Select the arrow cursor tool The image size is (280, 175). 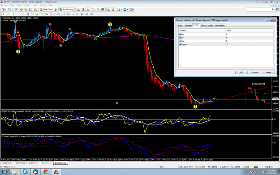point(3,14)
